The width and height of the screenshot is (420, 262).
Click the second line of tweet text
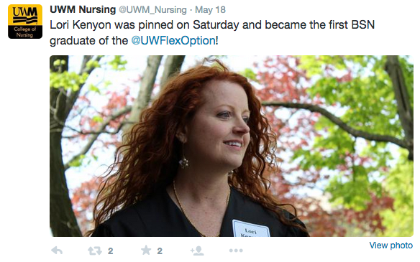click(x=134, y=41)
